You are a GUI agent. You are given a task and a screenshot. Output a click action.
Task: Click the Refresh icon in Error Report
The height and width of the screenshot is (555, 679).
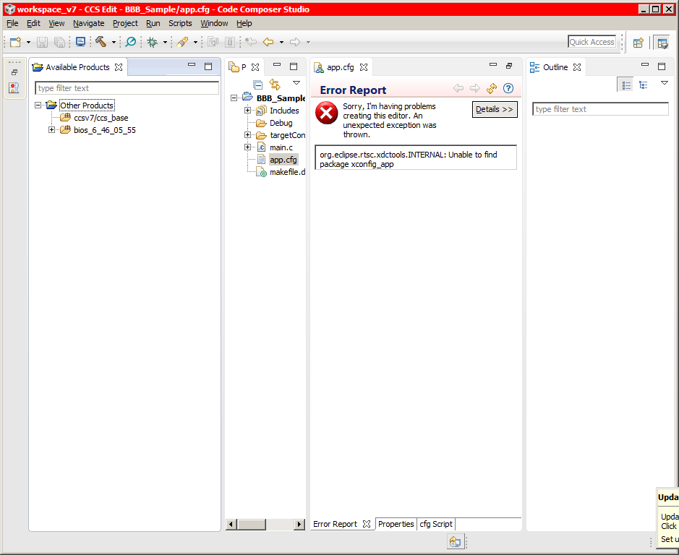coord(492,88)
